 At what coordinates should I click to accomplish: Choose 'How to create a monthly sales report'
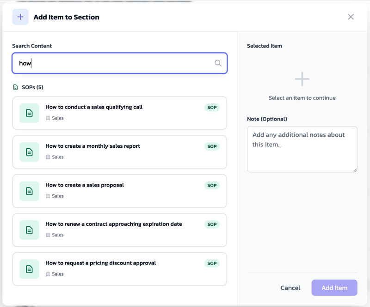(92, 146)
